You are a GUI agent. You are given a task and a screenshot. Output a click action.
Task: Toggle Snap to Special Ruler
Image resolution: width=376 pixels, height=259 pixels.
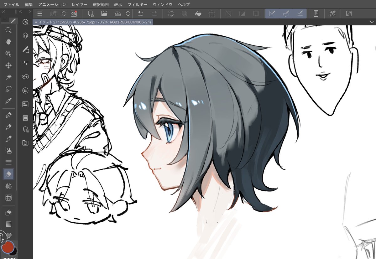point(286,13)
